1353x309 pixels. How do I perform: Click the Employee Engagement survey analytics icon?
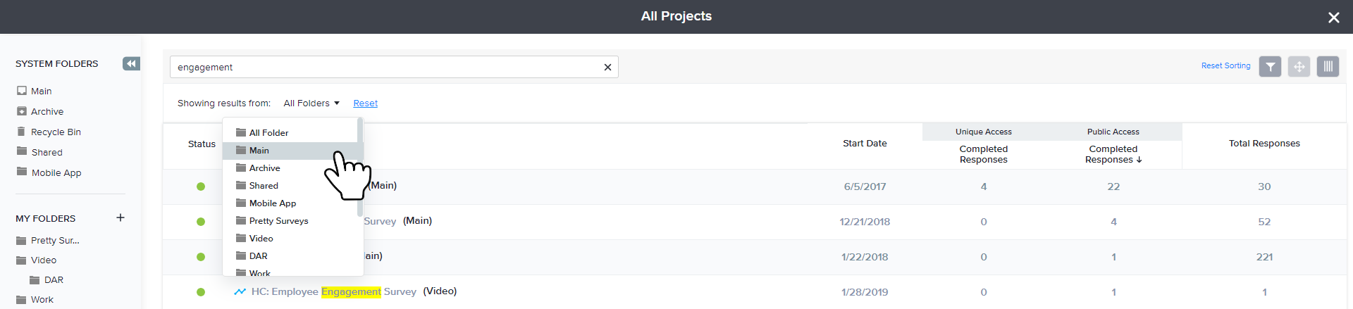(x=240, y=291)
